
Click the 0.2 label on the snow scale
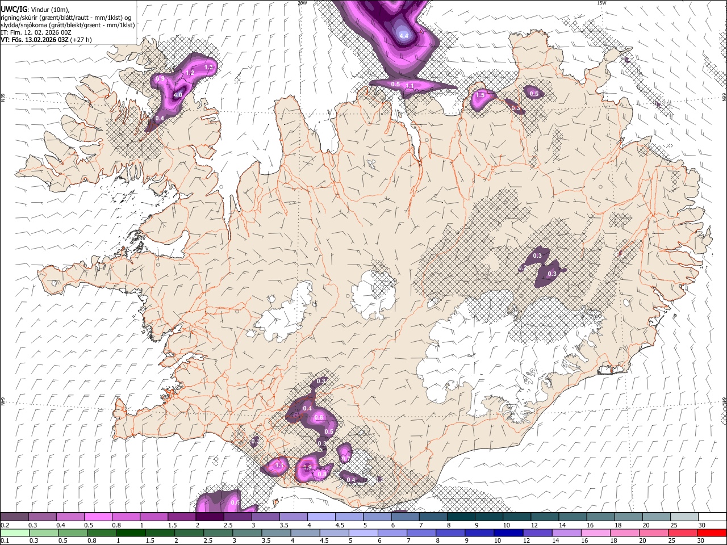(4, 525)
